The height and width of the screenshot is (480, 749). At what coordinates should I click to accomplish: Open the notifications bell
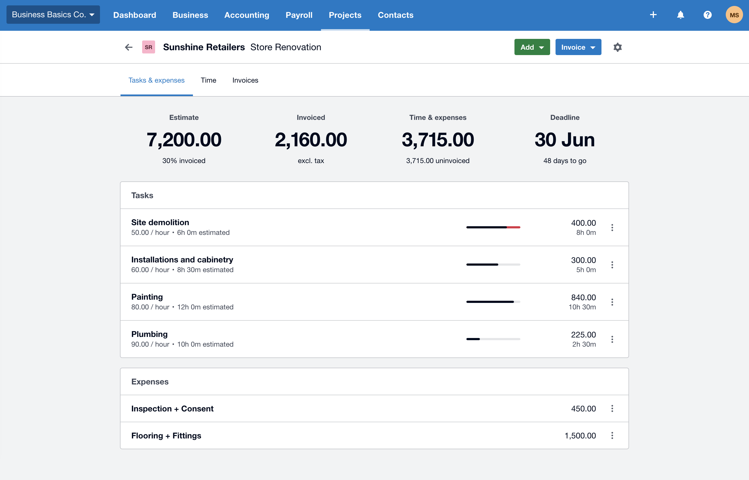(x=680, y=15)
